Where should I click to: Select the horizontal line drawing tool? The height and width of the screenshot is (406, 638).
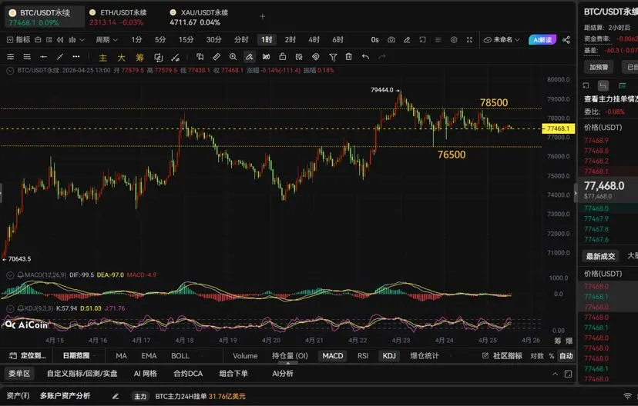[x=43, y=57]
